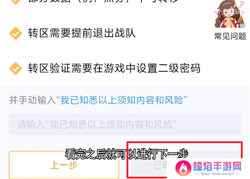The image size is (250, 179).
Task: Click the 瞳焰手游网 watermark text
Action: [x=217, y=166]
